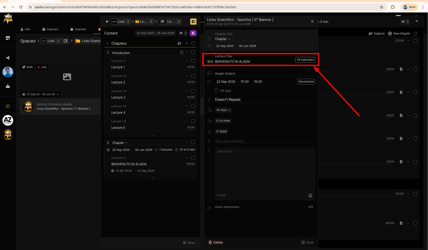Open the Calendar tab
428x250 pixels.
tap(78, 29)
